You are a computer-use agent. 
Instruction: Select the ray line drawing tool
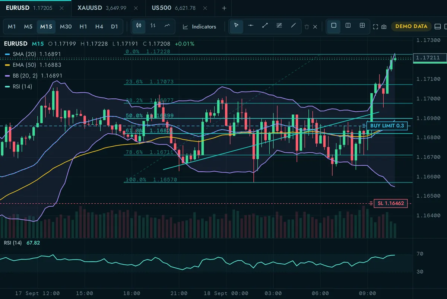click(x=293, y=26)
